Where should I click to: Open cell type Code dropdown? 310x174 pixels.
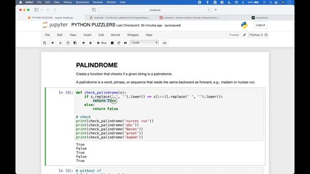coord(144,43)
